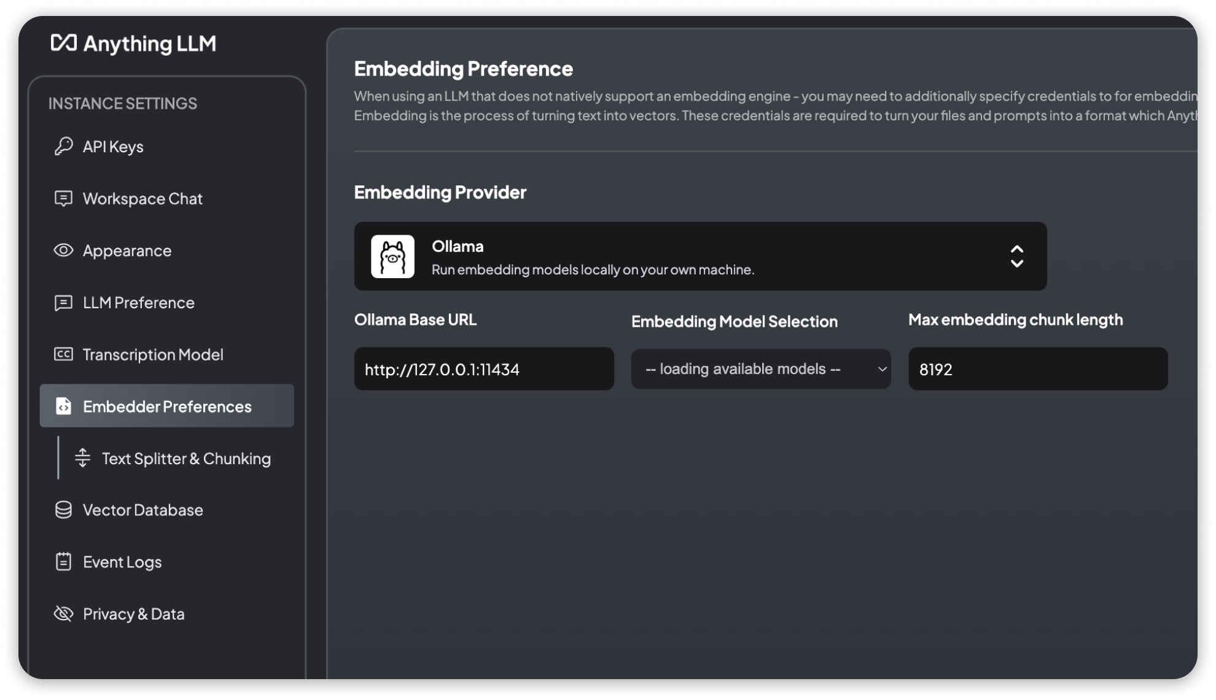Screen dimensions: 1216x700
Task: Open Transcription Model settings
Action: (x=166, y=354)
